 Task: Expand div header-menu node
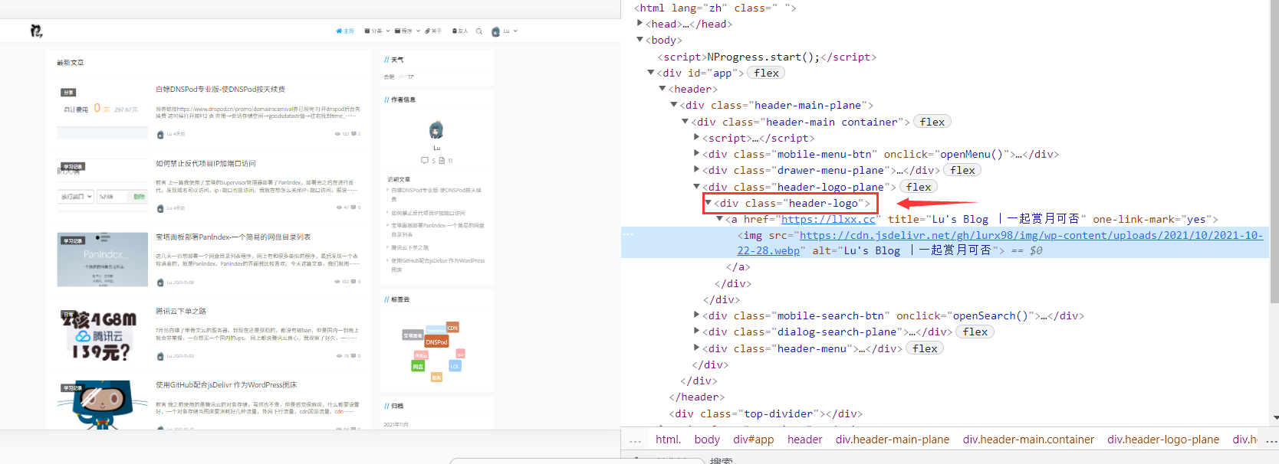point(697,348)
